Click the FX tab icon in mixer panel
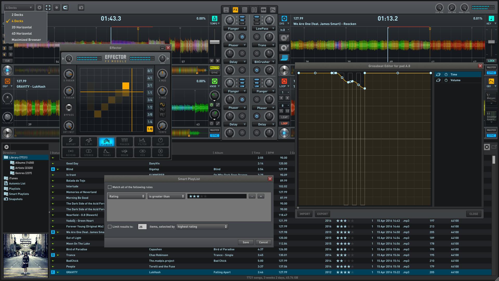The width and height of the screenshot is (499, 281). (x=235, y=10)
